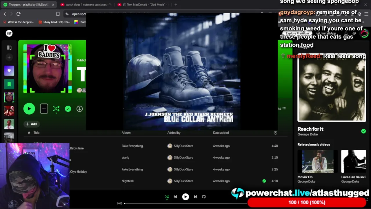Go back in the browser
This screenshot has height=209, width=371.
[5, 14]
